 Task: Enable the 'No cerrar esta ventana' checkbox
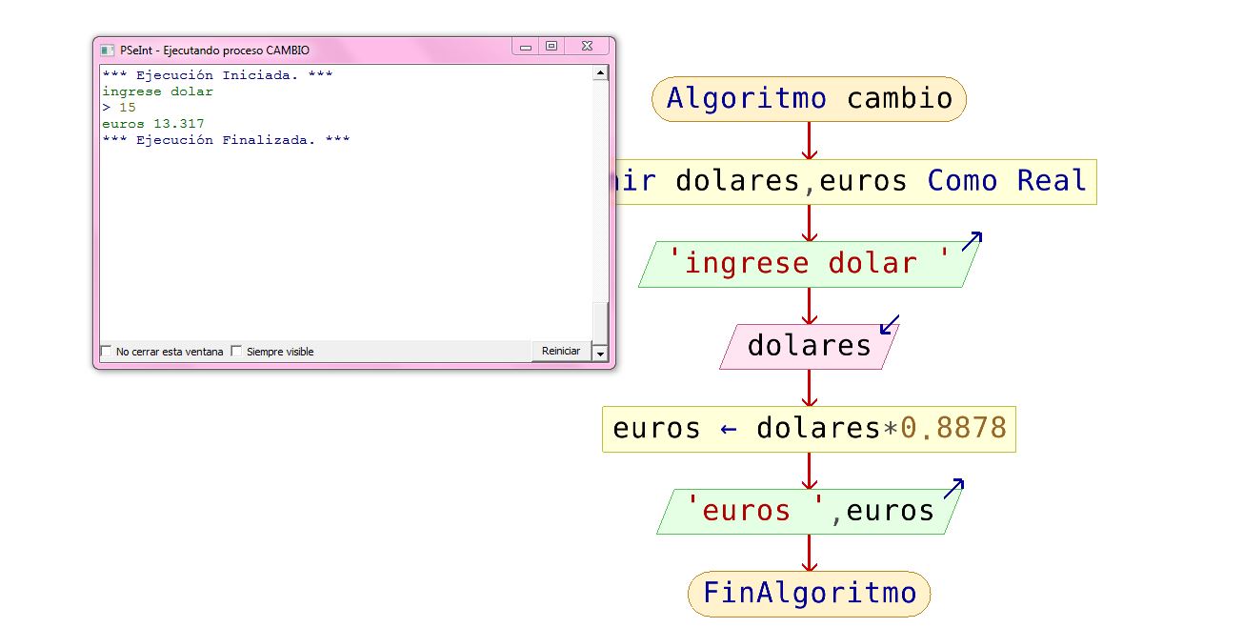point(107,351)
